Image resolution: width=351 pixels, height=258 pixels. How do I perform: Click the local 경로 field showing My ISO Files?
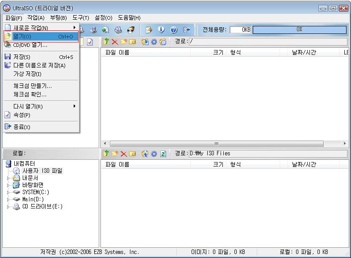[x=267, y=154]
